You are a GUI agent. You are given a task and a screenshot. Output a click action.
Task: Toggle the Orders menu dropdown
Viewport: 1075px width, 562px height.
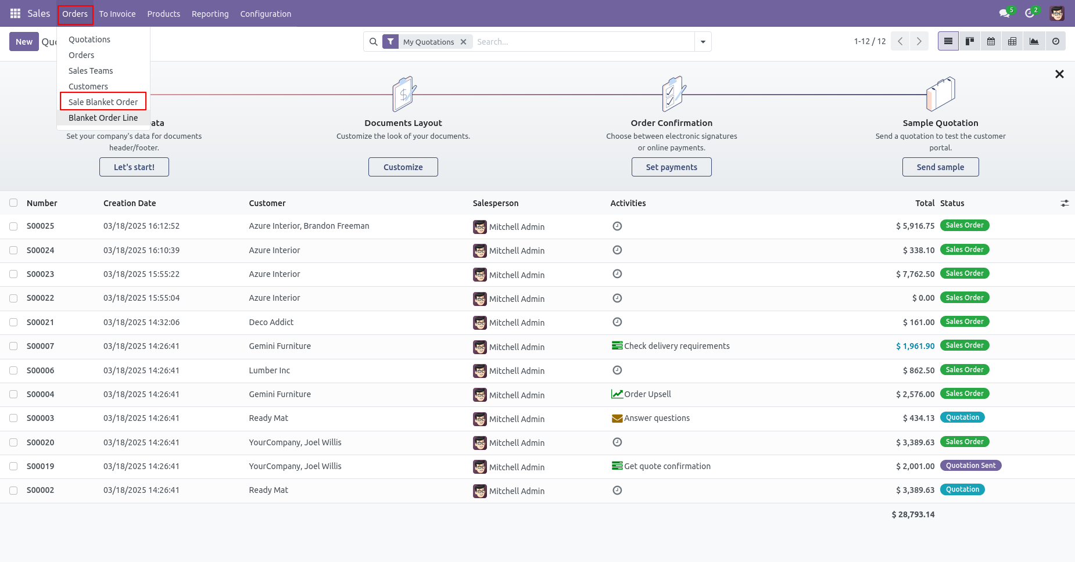click(x=75, y=13)
